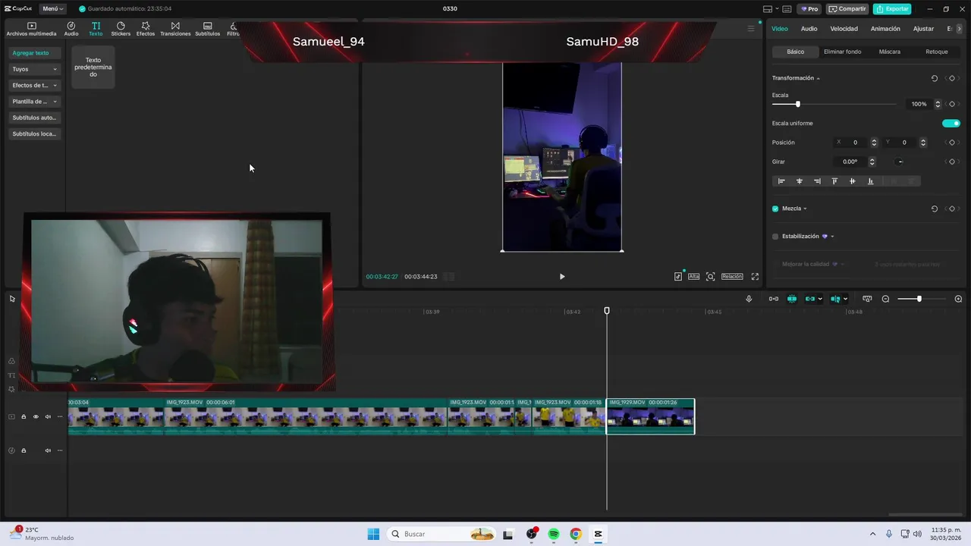The width and height of the screenshot is (971, 546).
Task: Click the microphone record voiceover icon
Action: [x=749, y=299]
